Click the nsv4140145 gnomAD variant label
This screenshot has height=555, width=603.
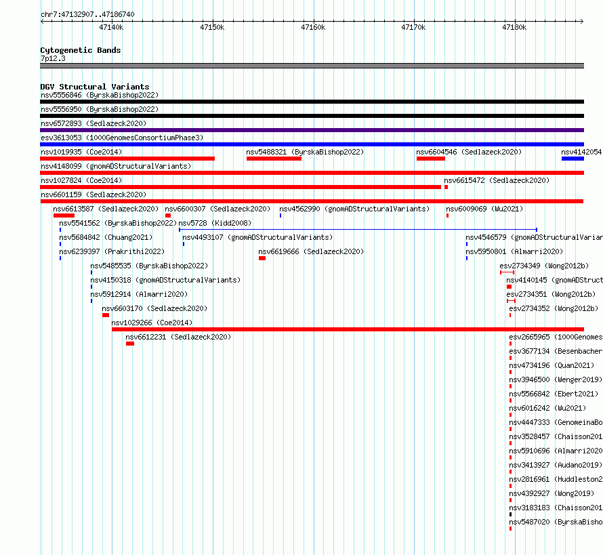[554, 280]
